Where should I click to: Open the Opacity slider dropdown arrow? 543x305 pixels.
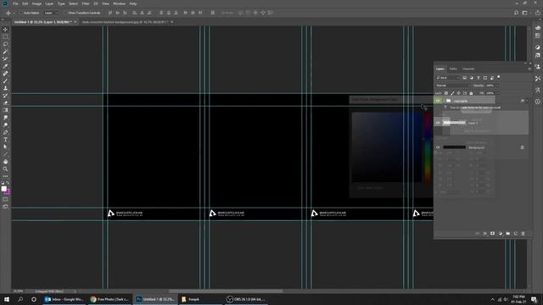click(498, 86)
